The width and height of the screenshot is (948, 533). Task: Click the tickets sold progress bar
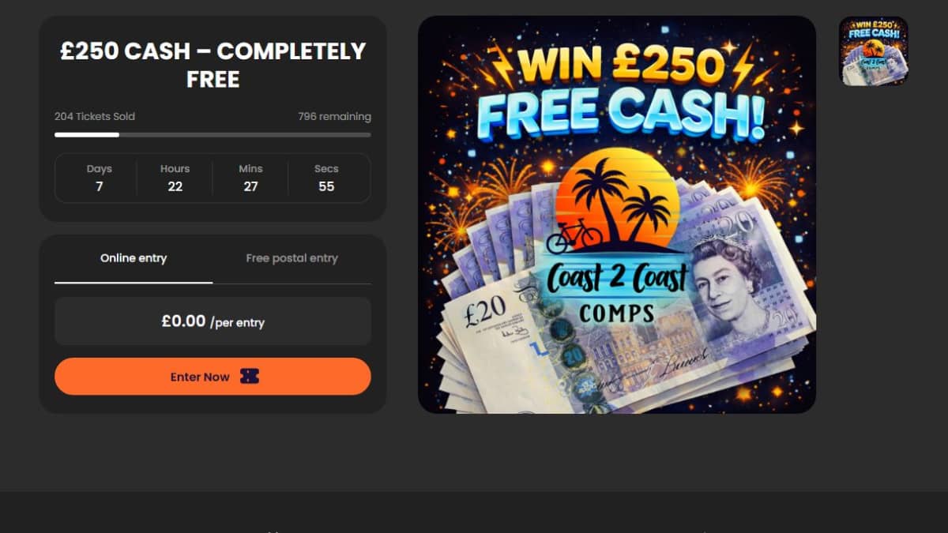[213, 135]
